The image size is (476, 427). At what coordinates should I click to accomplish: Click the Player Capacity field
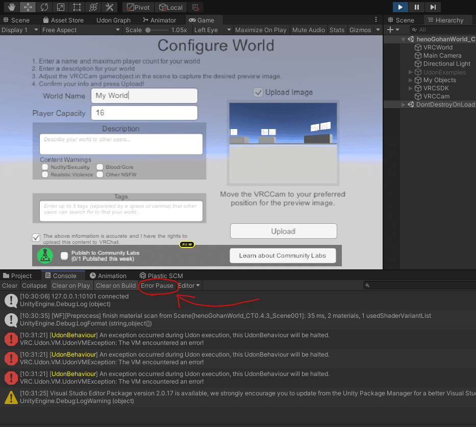tap(144, 113)
